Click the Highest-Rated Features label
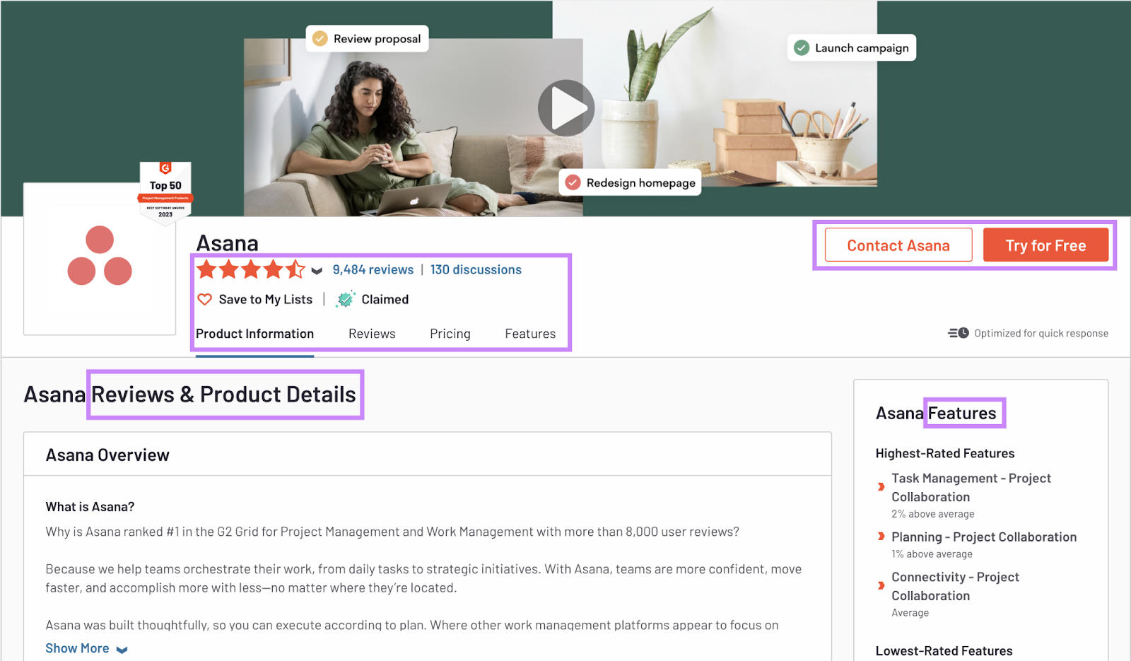Image resolution: width=1131 pixels, height=661 pixels. click(945, 453)
